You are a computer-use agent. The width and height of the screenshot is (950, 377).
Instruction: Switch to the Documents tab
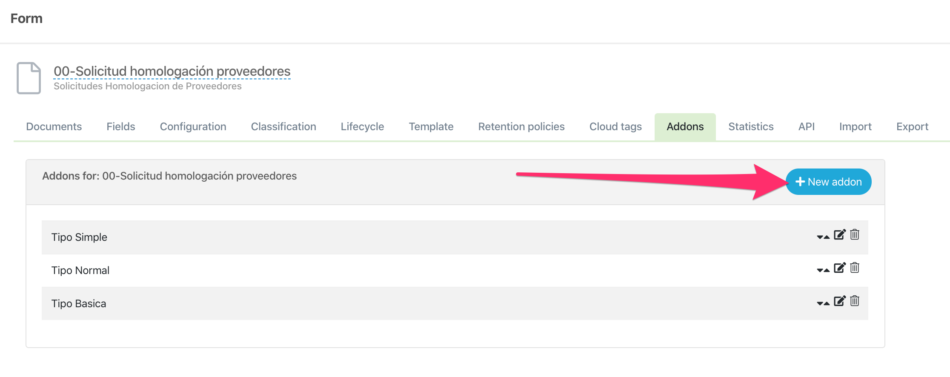54,126
